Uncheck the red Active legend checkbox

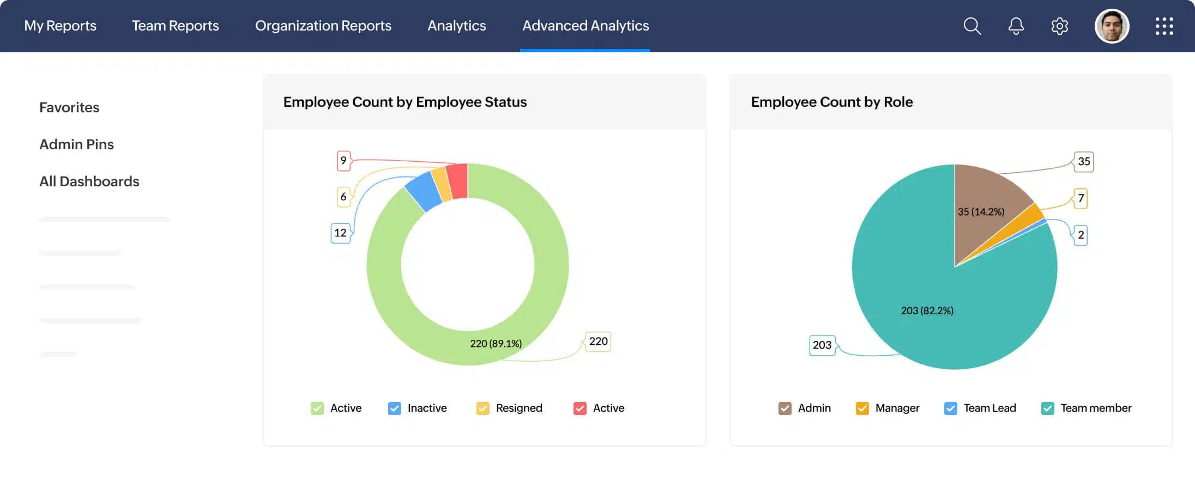coord(580,408)
